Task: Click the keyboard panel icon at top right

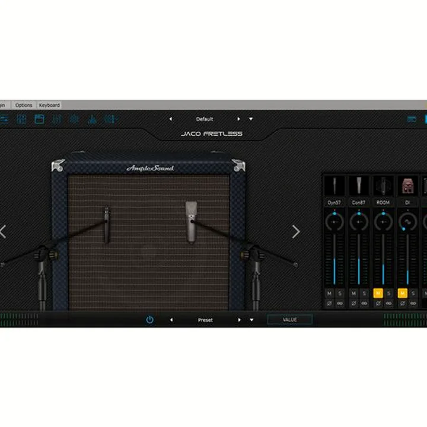Action: pyautogui.click(x=412, y=119)
